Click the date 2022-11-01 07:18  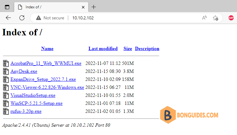tap(103, 103)
